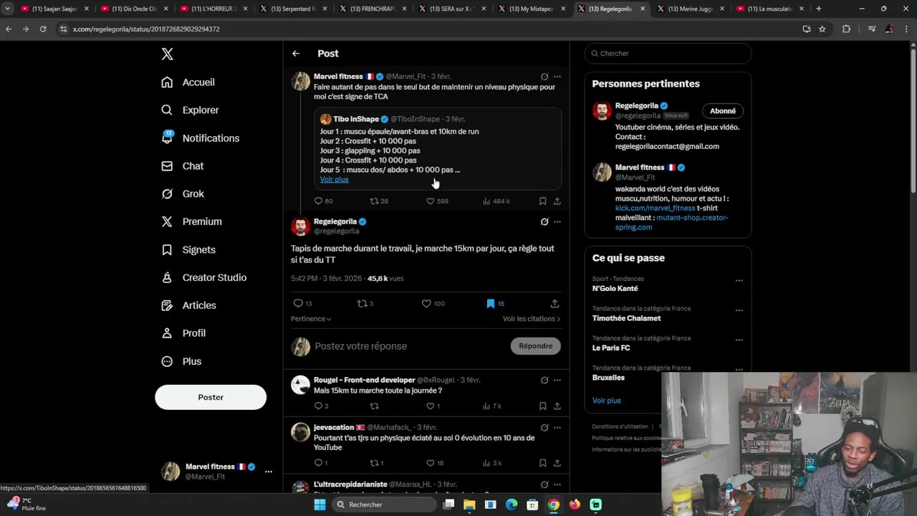Open Grok icon on Regelegorila post
Viewport: 917px width, 516px height.
pyautogui.click(x=544, y=222)
